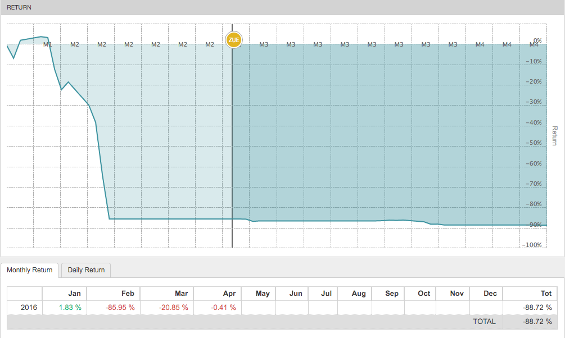Select the 2016 row label

(x=29, y=307)
